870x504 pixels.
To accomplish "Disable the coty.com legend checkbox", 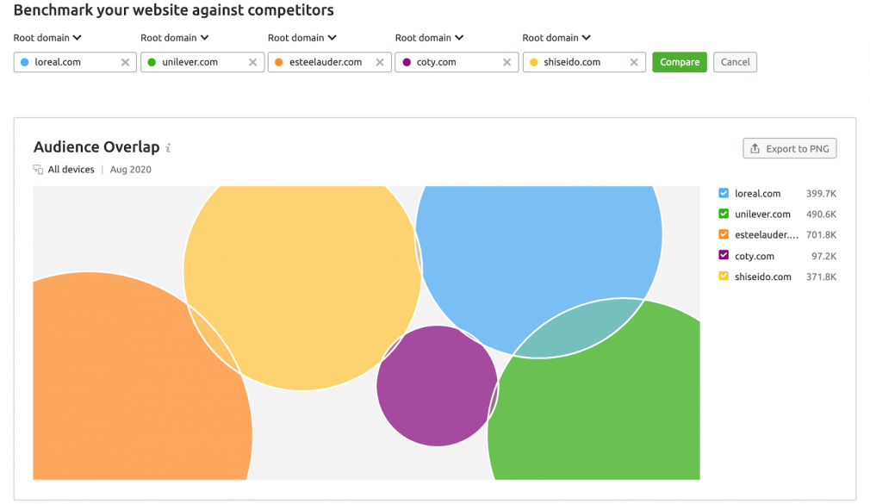I will (724, 255).
